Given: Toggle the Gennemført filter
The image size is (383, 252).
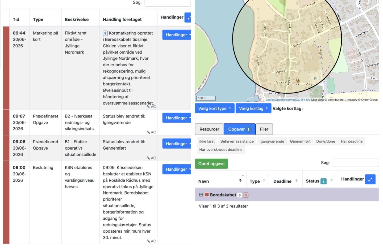Looking at the screenshot, I should (300, 141).
